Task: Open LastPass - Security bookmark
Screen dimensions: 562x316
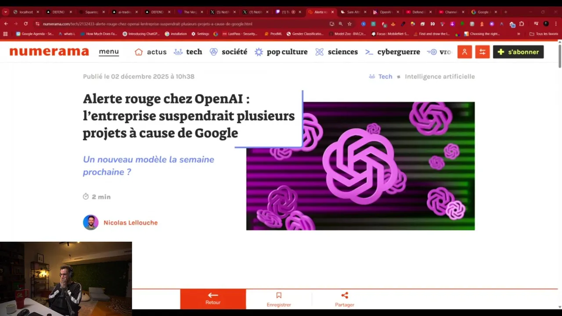Action: [x=240, y=34]
